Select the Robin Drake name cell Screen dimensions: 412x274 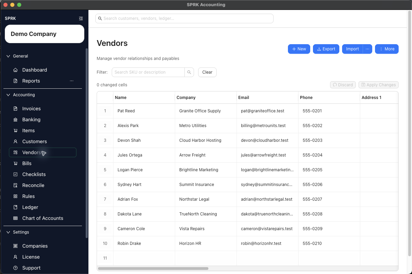click(x=144, y=244)
